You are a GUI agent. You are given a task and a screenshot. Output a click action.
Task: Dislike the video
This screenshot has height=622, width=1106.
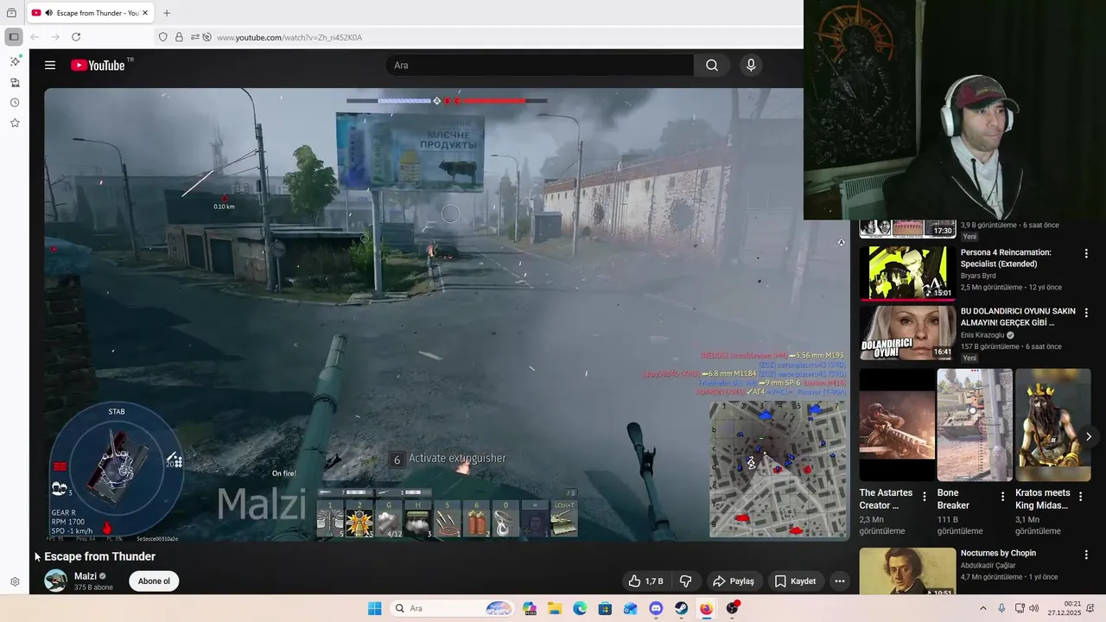686,581
